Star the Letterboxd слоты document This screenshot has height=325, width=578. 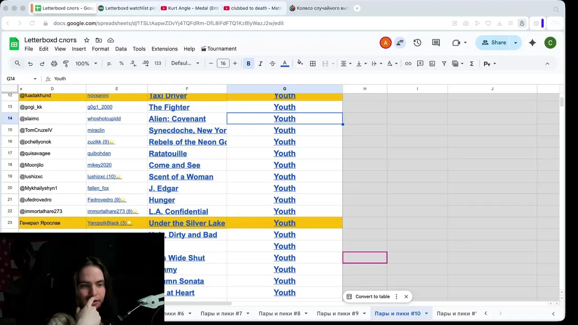87,40
